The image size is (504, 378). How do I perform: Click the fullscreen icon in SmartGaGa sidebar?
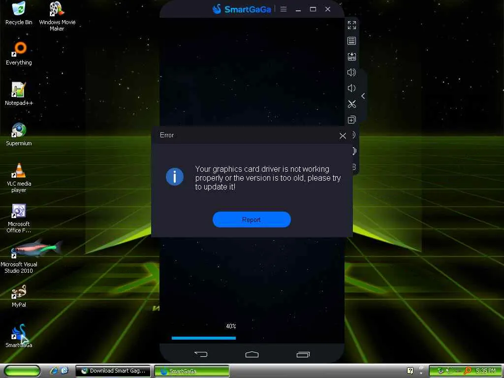click(351, 25)
